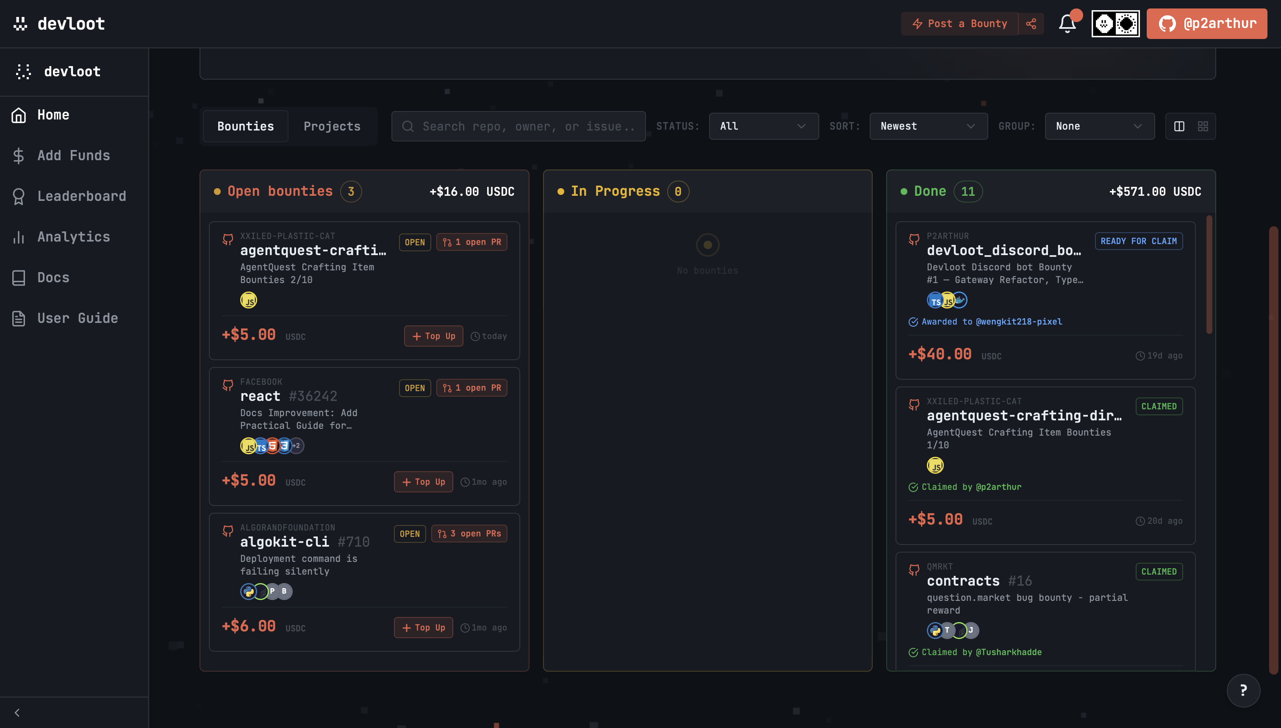Open the pixel avatar thumbnail in header
Image resolution: width=1281 pixels, height=728 pixels.
(x=1115, y=23)
